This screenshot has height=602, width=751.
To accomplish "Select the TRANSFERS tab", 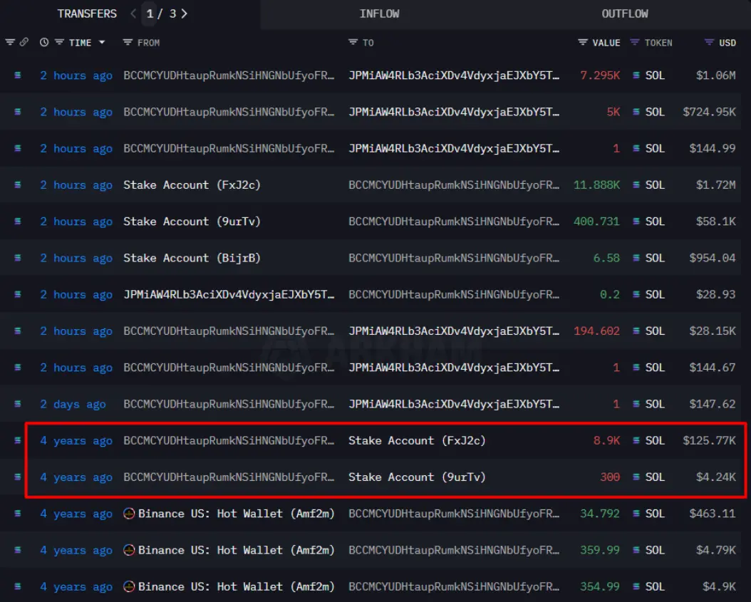I will pos(87,14).
